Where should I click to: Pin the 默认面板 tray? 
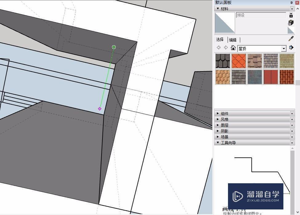(291, 2)
